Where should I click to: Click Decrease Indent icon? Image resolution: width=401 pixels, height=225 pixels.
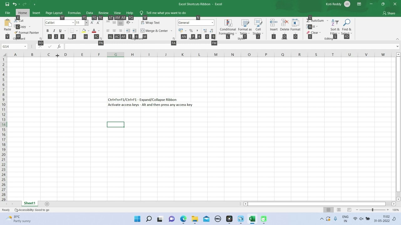click(128, 31)
